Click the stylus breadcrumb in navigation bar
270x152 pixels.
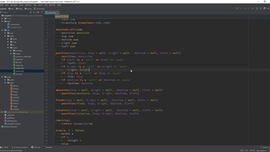[x=28, y=8]
